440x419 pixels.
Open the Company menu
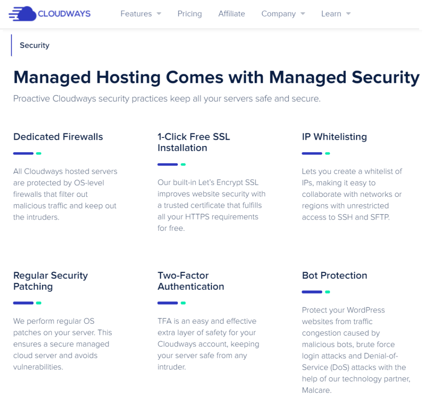[x=278, y=14]
